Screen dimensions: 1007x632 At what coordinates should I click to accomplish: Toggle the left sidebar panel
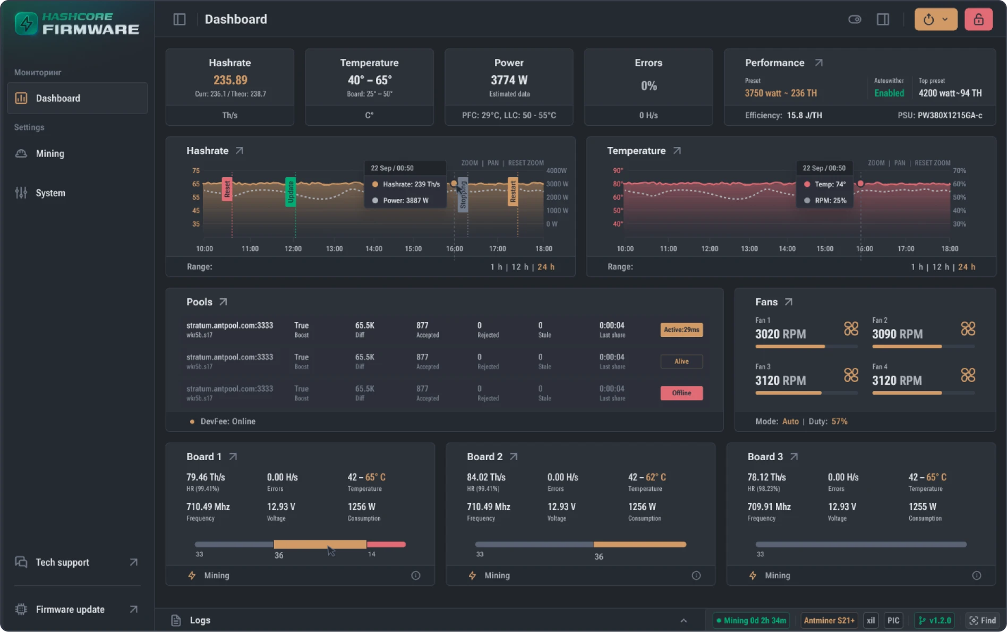(180, 20)
